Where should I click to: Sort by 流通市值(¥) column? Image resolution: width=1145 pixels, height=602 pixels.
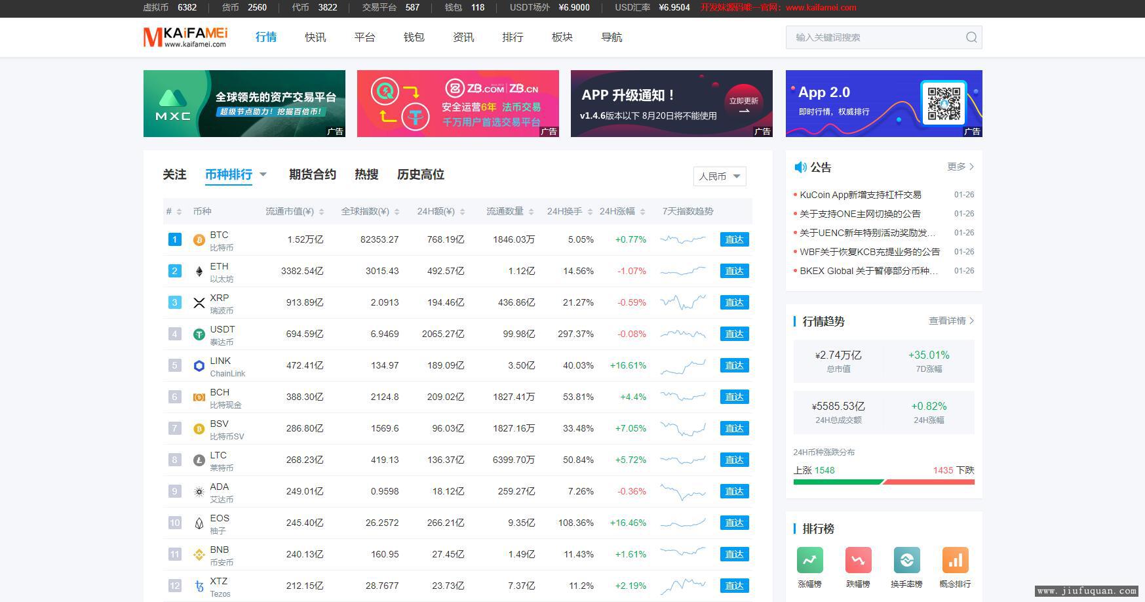294,211
